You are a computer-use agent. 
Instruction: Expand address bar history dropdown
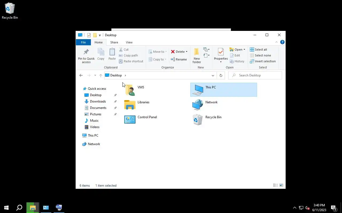213,75
